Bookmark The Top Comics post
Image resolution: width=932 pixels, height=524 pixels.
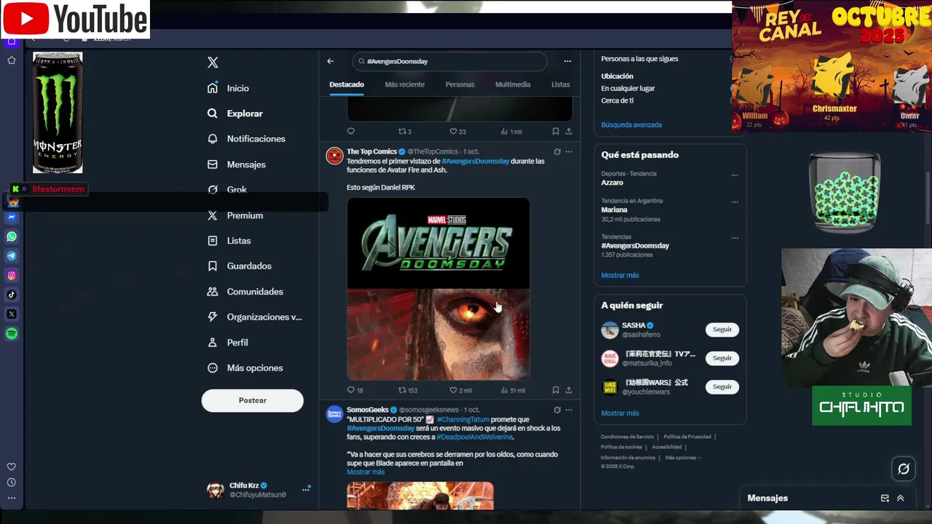(556, 390)
